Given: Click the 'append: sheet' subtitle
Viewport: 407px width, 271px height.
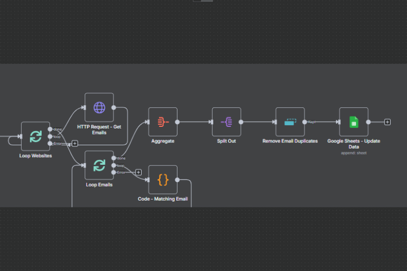Looking at the screenshot, I should pyautogui.click(x=354, y=153).
